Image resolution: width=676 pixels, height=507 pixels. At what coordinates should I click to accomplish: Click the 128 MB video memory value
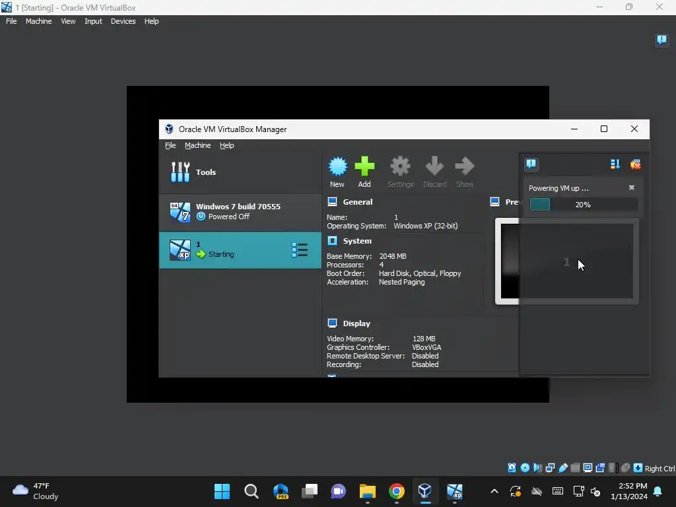[x=424, y=339]
